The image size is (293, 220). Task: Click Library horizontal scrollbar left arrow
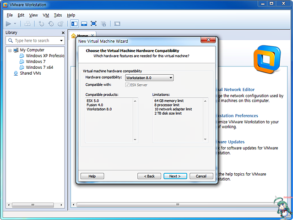point(9,205)
